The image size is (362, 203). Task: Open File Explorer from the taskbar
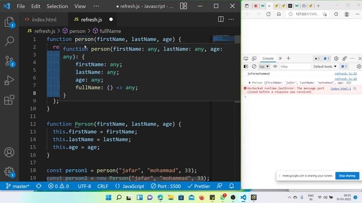tap(171, 197)
